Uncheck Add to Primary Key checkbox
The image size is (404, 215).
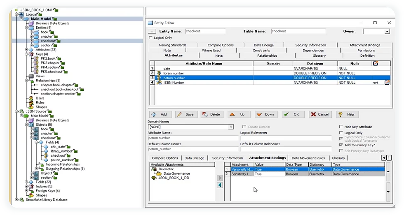click(x=341, y=145)
